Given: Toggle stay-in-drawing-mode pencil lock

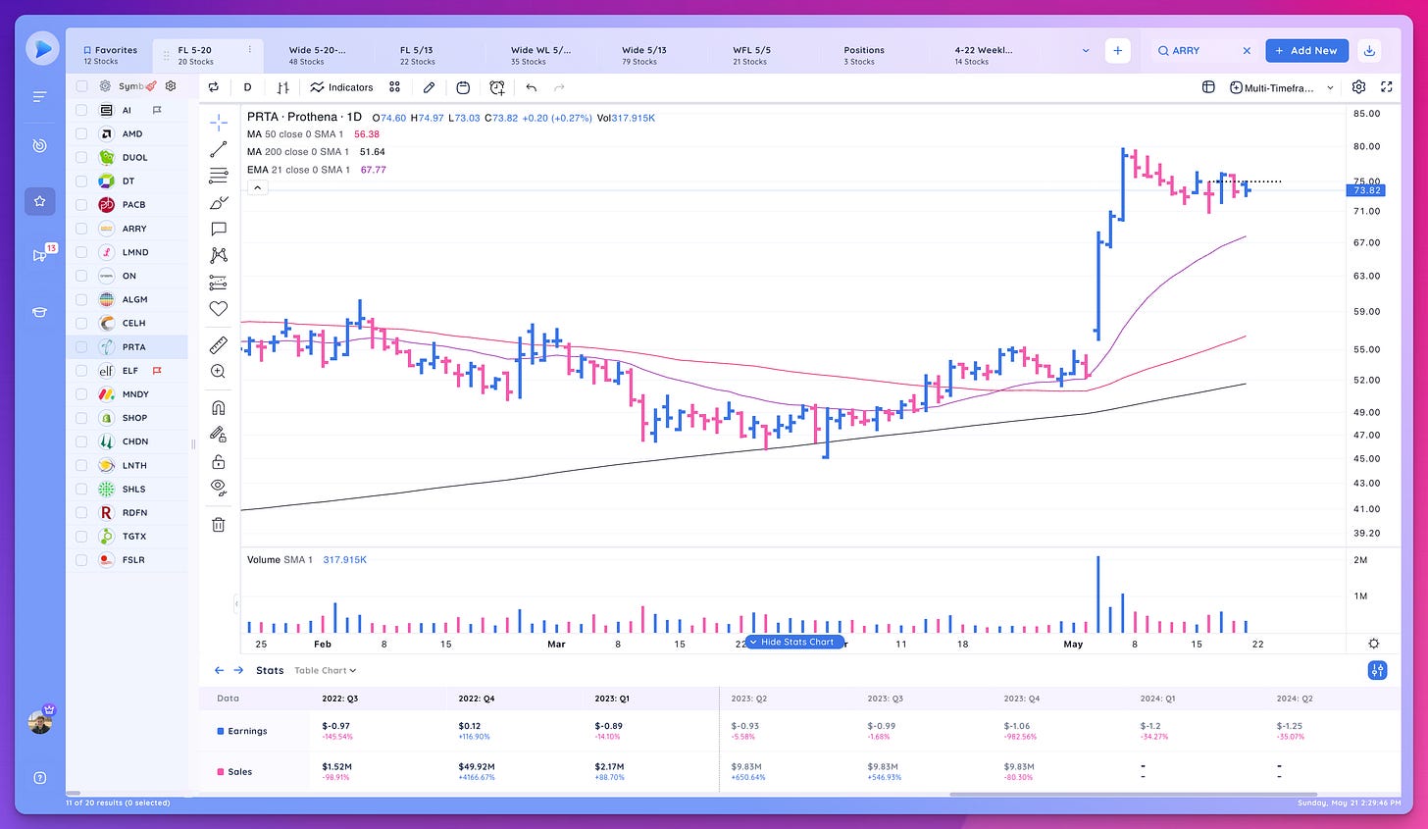Looking at the screenshot, I should click(x=219, y=434).
